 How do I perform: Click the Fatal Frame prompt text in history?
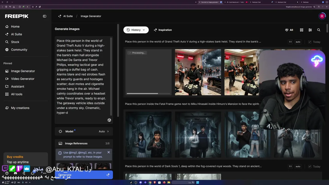click(192, 104)
